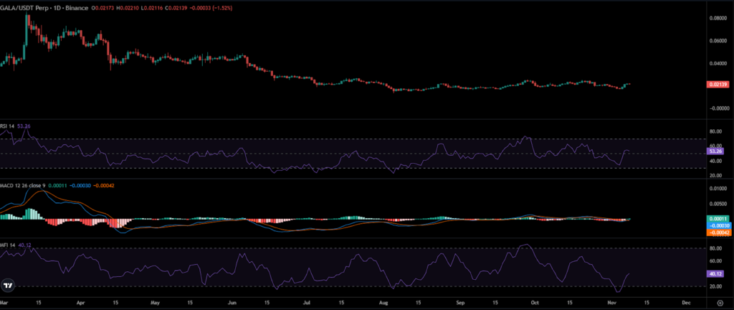Click 20.00 on the MFI scale
Screen dimensions: 734x310
click(716, 286)
